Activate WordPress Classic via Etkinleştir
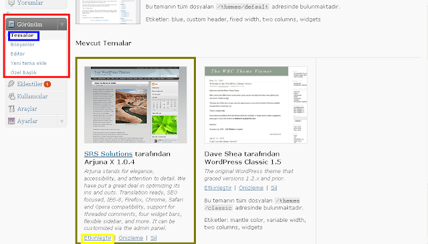This screenshot has height=244, width=428. point(218,188)
